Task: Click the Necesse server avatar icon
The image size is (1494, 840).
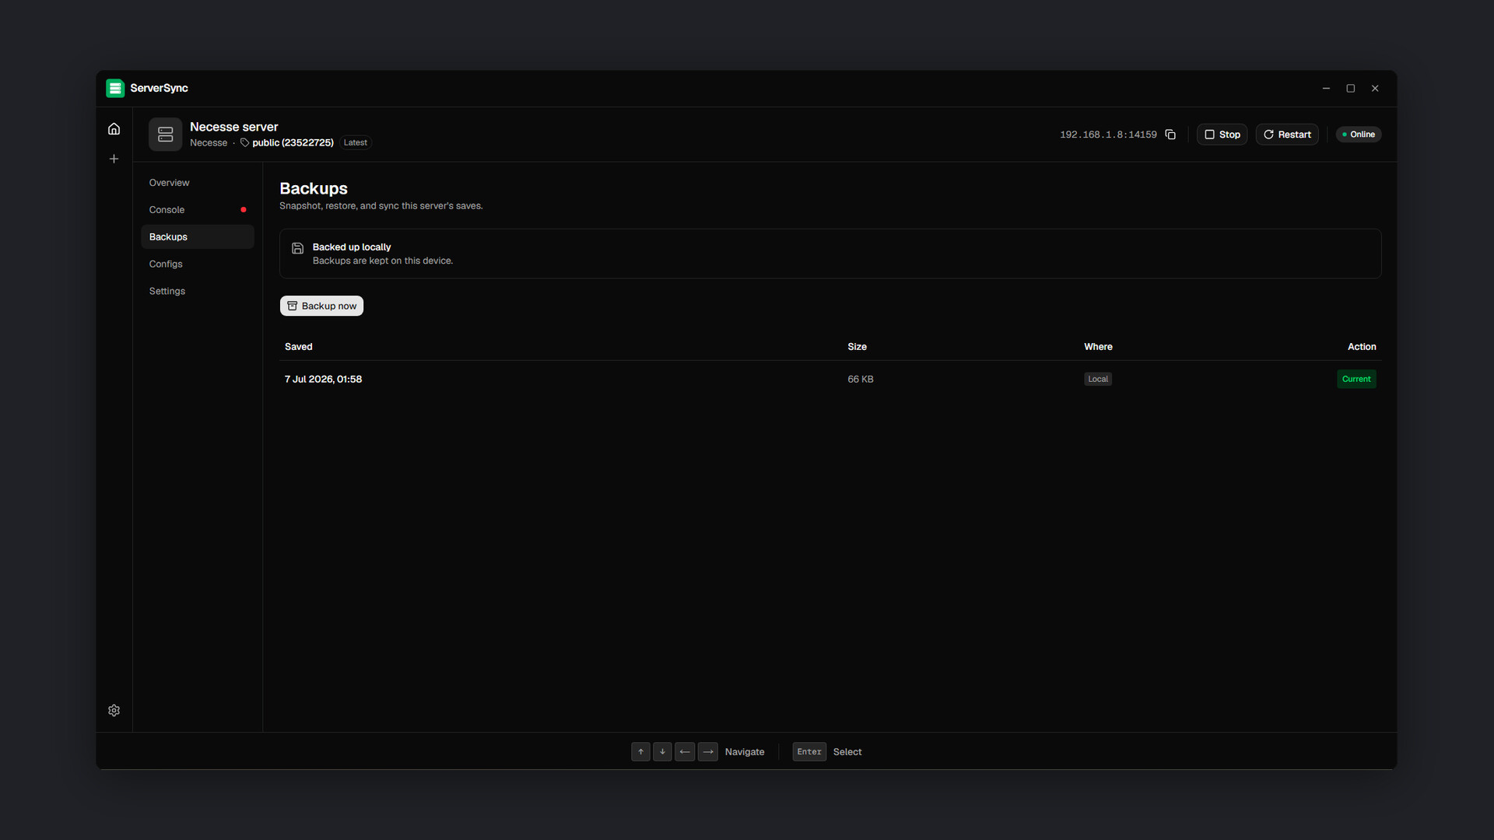Action: tap(165, 135)
